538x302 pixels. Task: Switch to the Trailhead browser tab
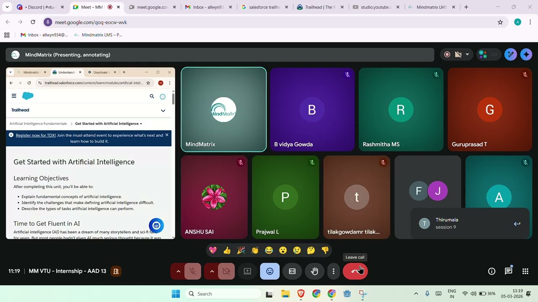click(x=319, y=7)
